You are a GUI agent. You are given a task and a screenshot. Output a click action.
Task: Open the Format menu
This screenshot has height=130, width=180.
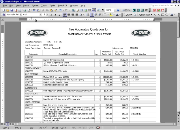35,6
